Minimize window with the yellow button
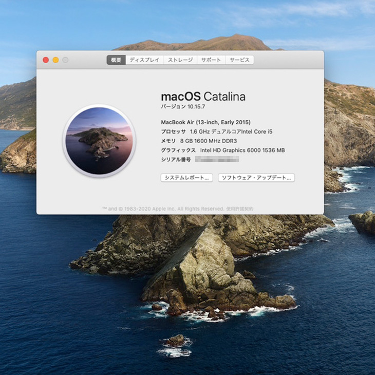Image resolution: width=375 pixels, height=375 pixels. click(x=55, y=60)
